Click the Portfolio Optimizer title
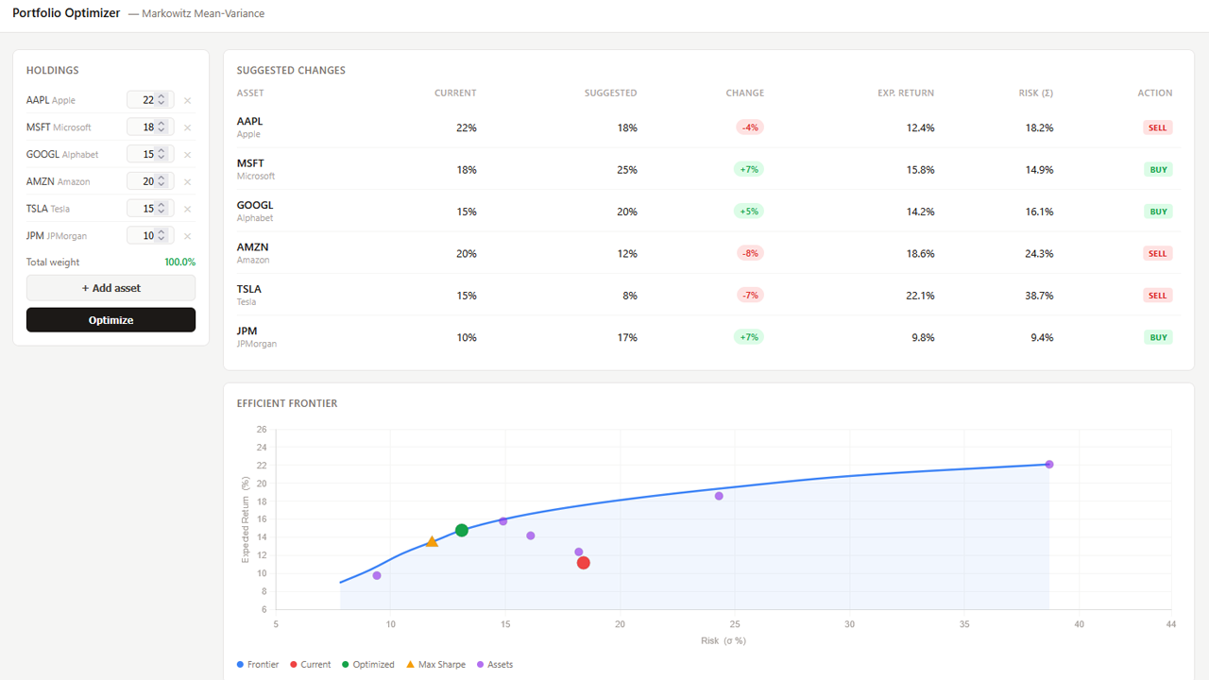This screenshot has height=680, width=1209. tap(66, 13)
